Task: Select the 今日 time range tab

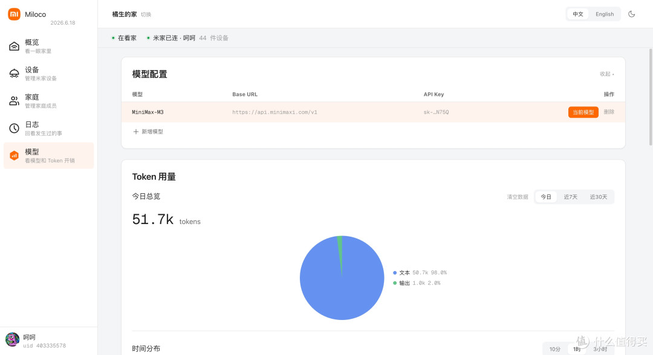Action: (x=545, y=197)
